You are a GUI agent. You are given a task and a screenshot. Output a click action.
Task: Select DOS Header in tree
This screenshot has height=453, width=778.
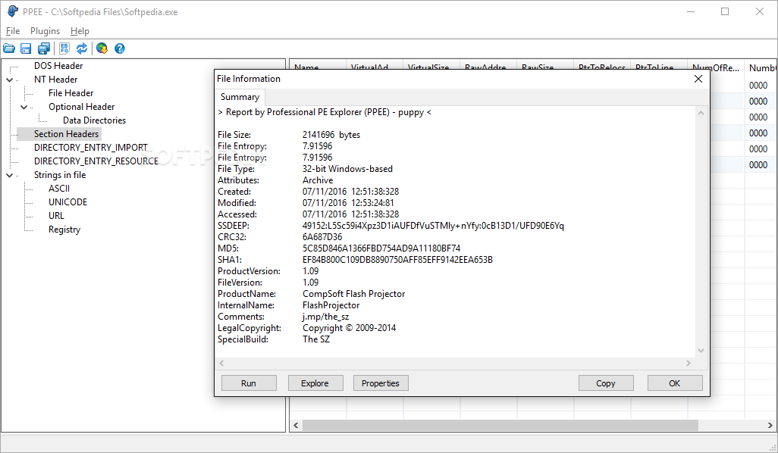tap(58, 66)
